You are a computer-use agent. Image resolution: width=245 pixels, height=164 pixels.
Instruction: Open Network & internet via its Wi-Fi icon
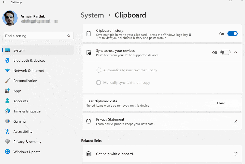coord(7,70)
